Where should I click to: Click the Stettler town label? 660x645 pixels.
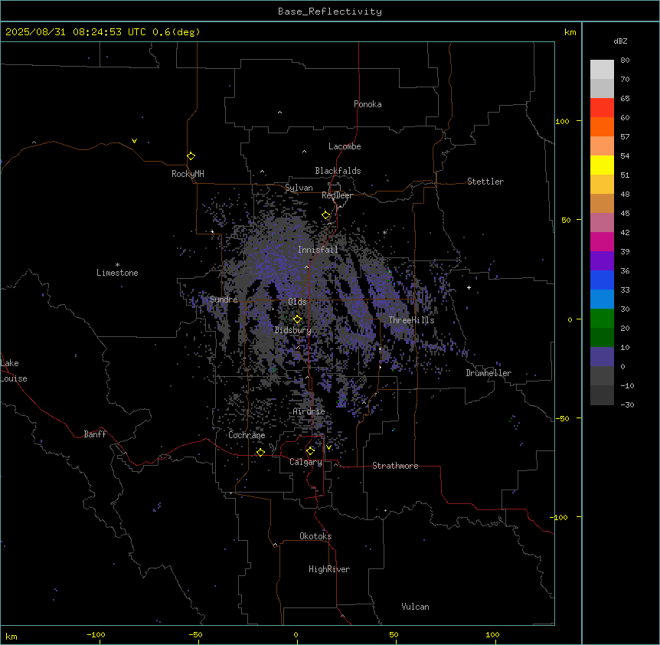pos(485,182)
